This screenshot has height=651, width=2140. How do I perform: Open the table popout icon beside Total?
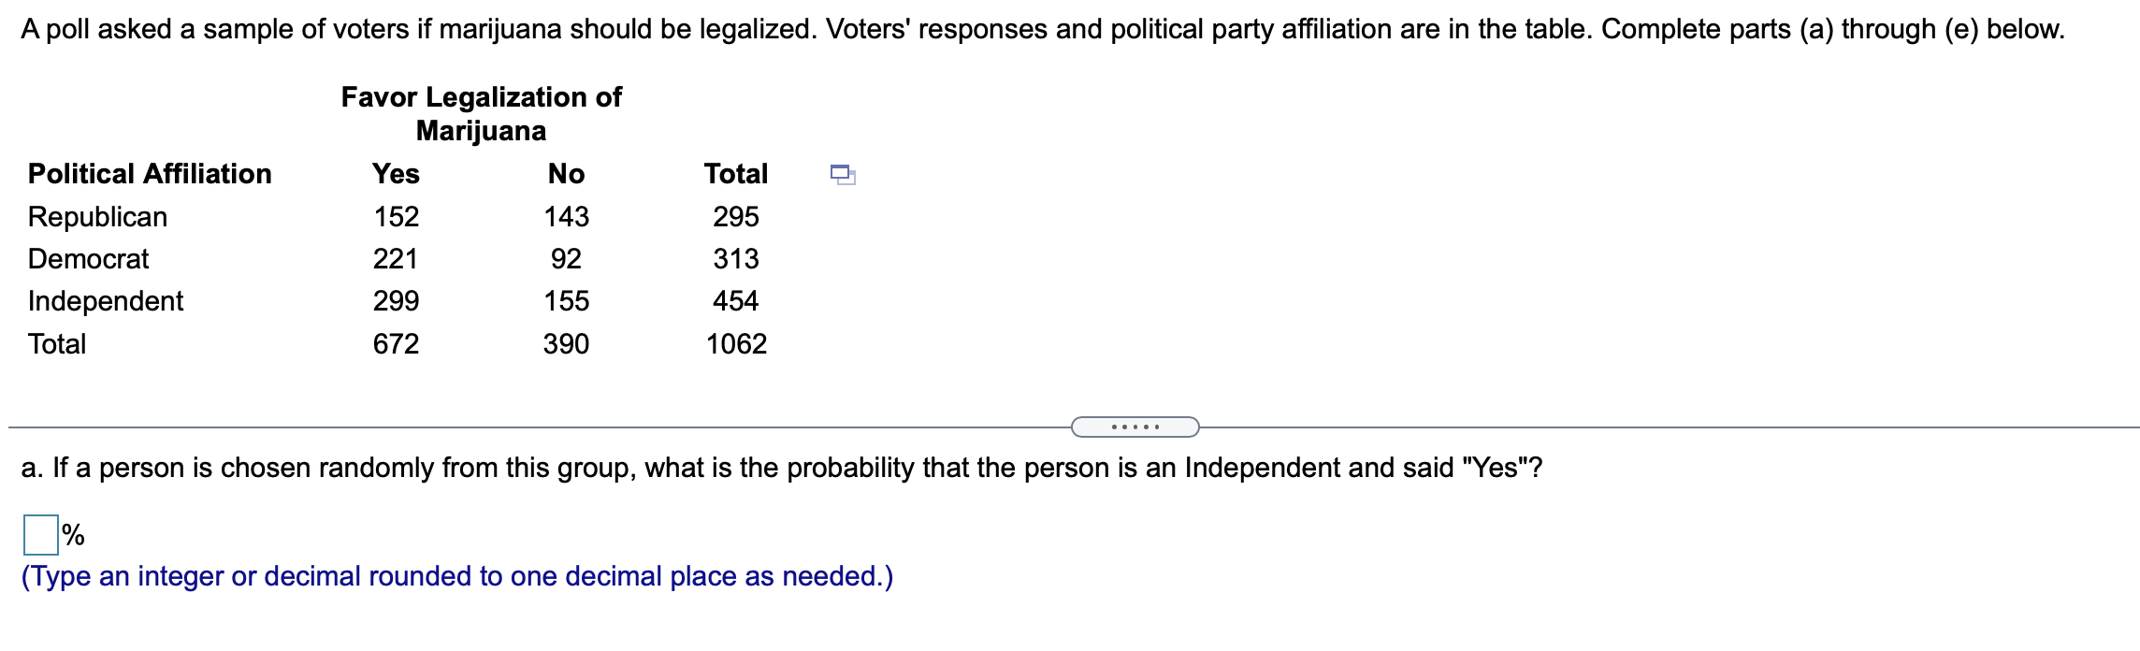843,174
